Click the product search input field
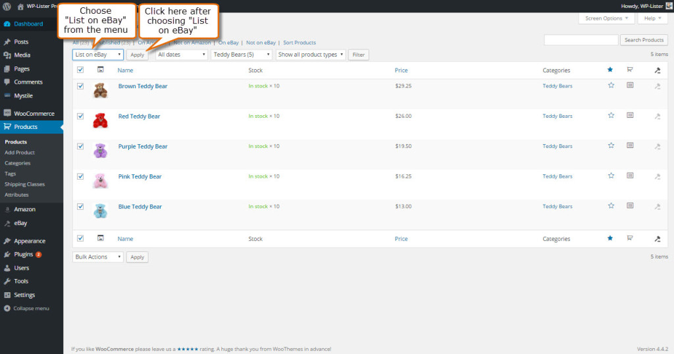This screenshot has width=674, height=354. 581,40
